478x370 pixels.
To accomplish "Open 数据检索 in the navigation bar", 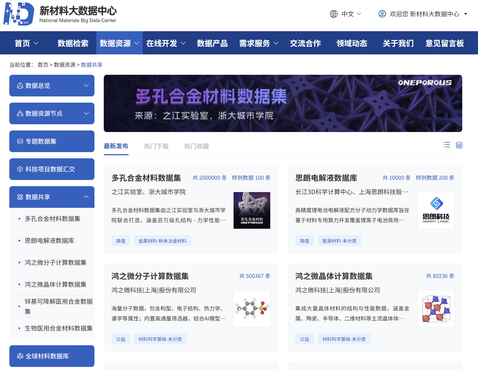I will click(73, 43).
